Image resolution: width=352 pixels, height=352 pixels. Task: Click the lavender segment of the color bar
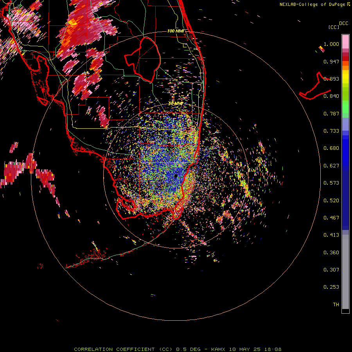345,124
